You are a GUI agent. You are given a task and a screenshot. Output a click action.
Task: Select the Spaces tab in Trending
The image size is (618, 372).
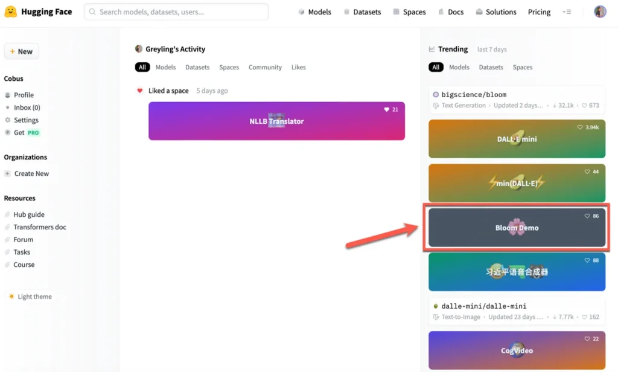(523, 67)
